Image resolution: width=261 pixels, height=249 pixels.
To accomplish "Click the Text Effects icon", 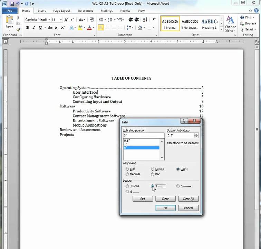I will [x=71, y=28].
